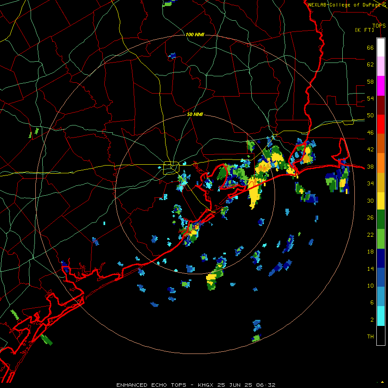Click the 26 scale label

[x=370, y=218]
